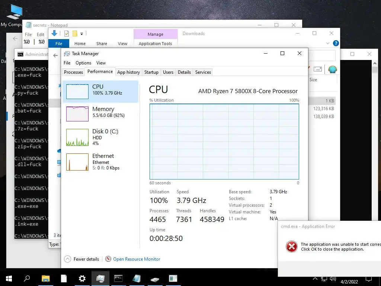Viewport: 381px width, 286px height.
Task: Open the Explorer Share ribbon tab
Action: [102, 44]
